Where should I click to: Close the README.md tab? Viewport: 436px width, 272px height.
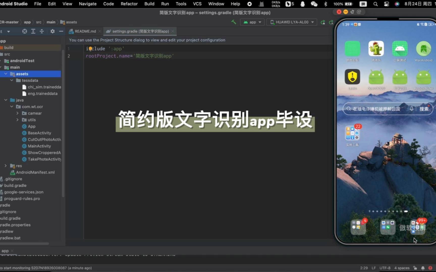click(100, 31)
